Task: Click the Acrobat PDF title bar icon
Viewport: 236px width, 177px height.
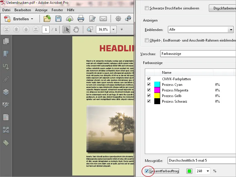Action: click(3, 3)
